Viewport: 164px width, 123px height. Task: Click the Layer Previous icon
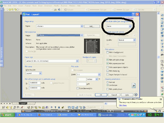coord(59,10)
